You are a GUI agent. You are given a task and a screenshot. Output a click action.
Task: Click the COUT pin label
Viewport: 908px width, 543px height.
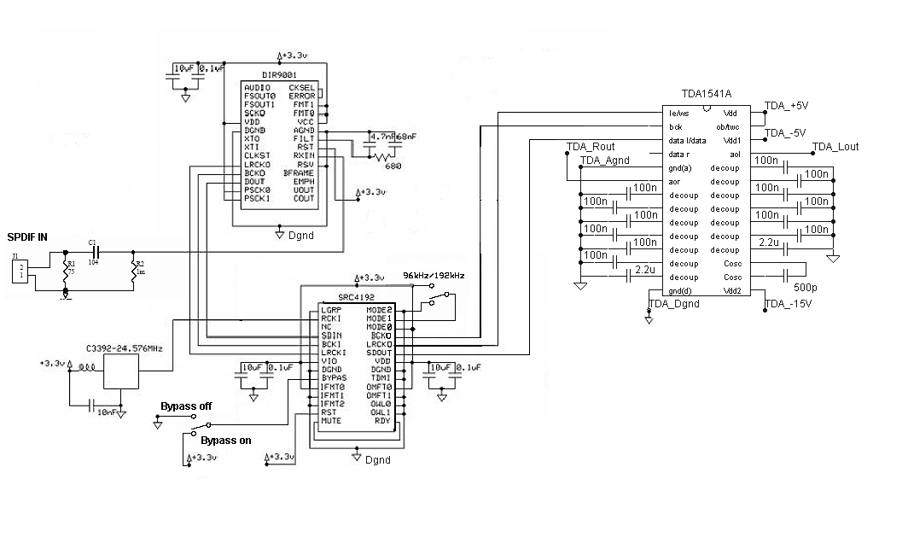click(x=304, y=198)
